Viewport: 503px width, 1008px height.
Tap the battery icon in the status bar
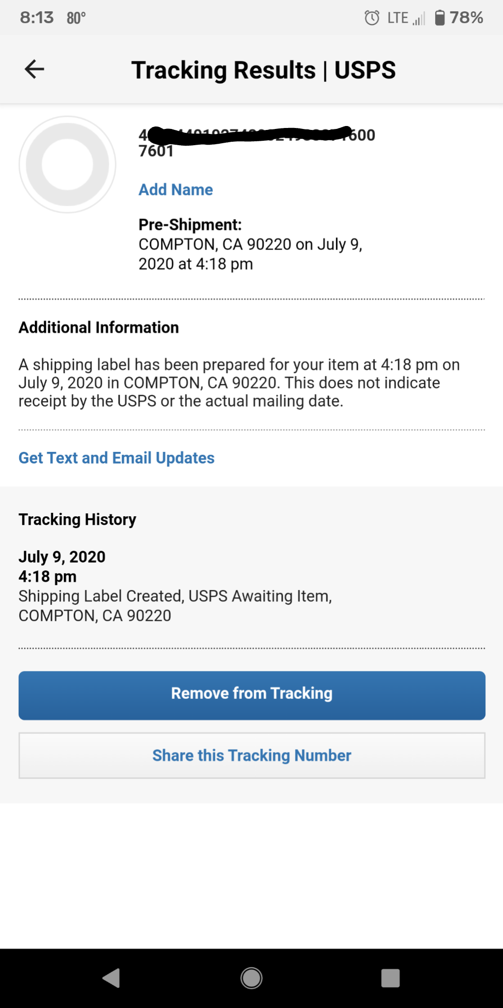click(440, 18)
